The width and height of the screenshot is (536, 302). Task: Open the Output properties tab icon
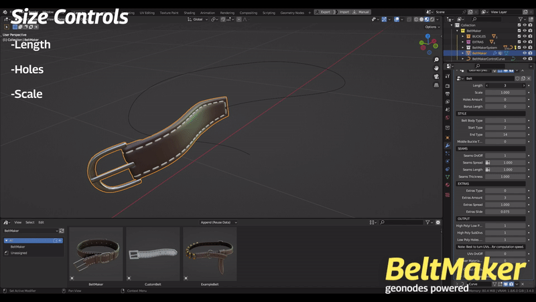tap(448, 93)
